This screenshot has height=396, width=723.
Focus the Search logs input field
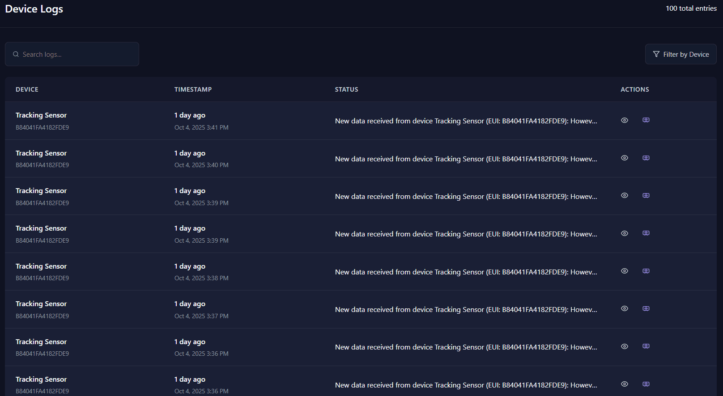pos(76,54)
